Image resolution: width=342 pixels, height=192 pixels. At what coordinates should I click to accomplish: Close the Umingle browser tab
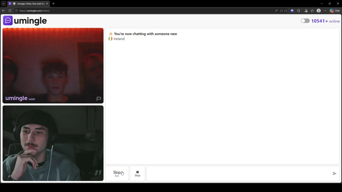47,4
